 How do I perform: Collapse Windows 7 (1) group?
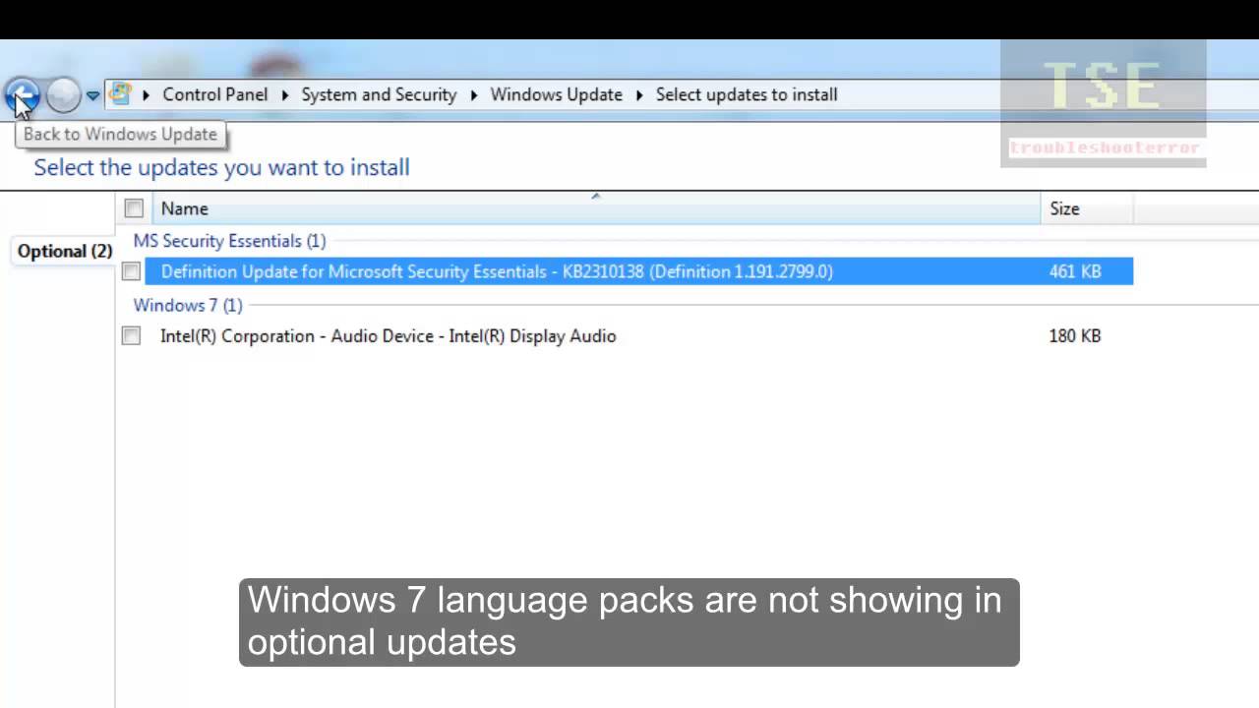(188, 305)
